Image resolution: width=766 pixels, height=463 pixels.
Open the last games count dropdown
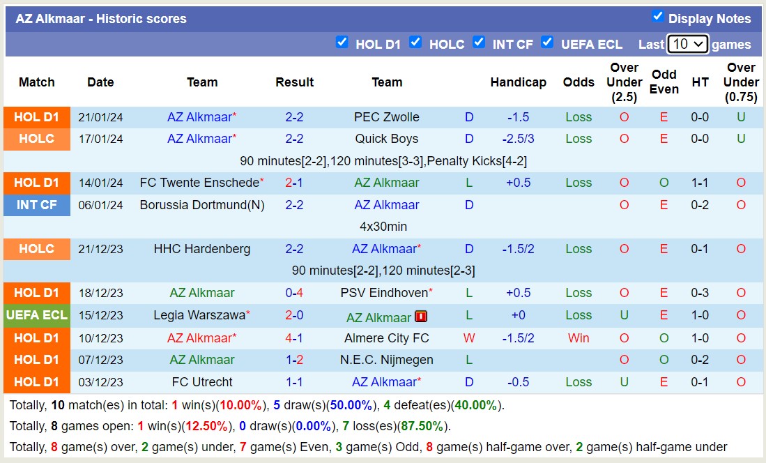point(687,43)
